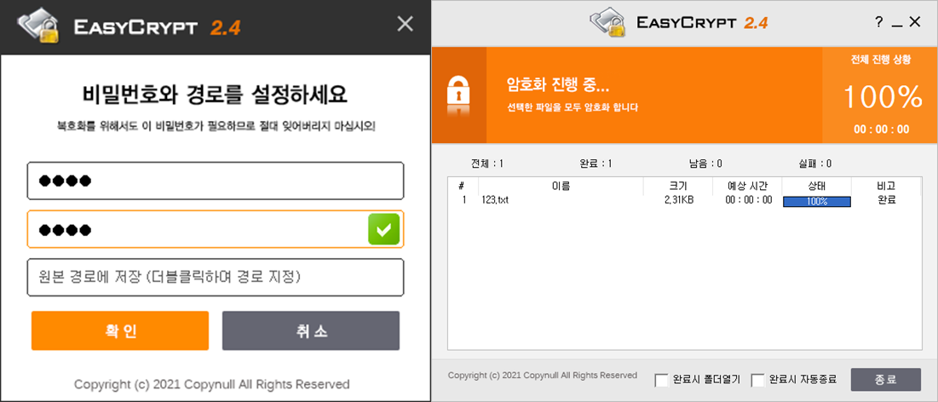The height and width of the screenshot is (402, 938).
Task: Click the green checkmark in the confirm-password field
Action: 383,229
